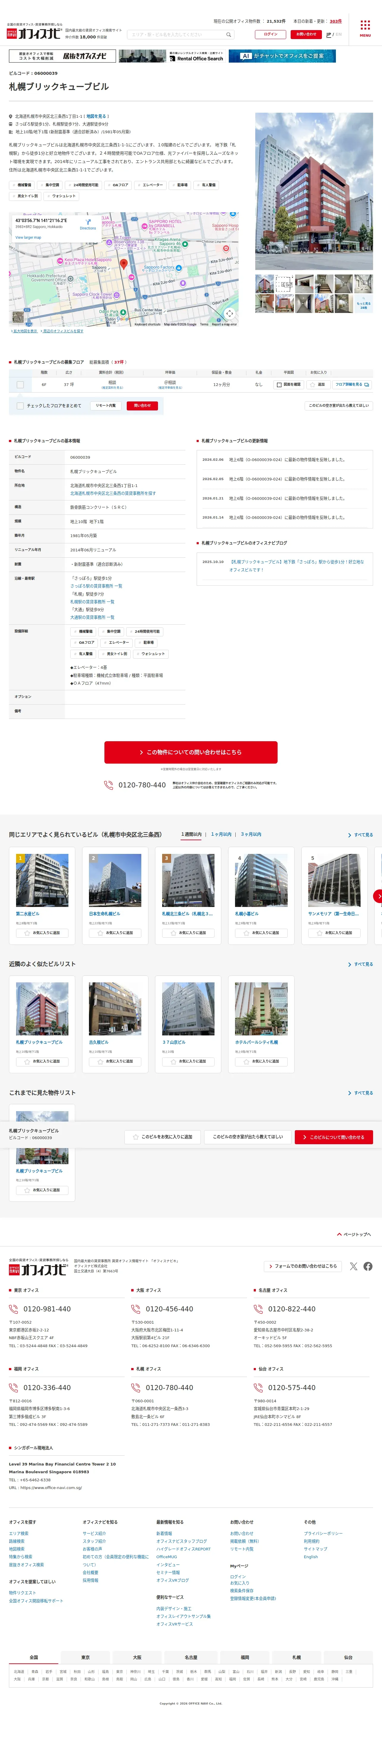Click the X (Twitter) icon in footer
The width and height of the screenshot is (382, 1740).
point(354,1266)
